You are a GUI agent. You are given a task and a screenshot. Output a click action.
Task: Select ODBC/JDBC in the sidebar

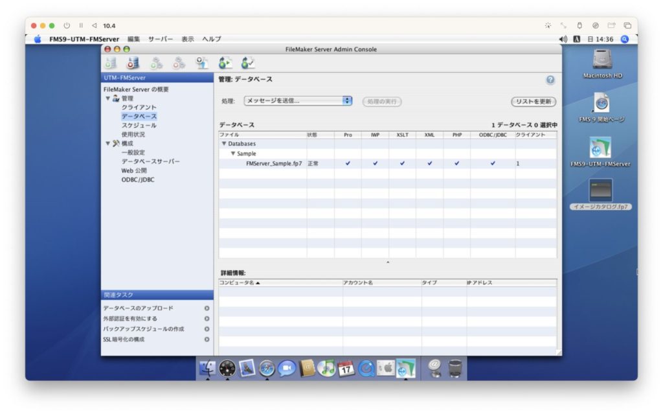coord(138,179)
